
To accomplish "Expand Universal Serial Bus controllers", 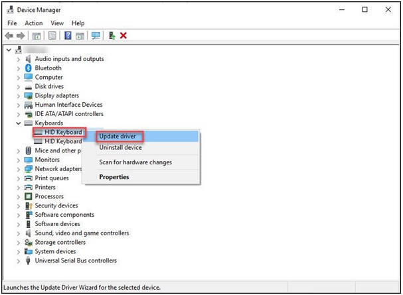I will click(x=19, y=261).
